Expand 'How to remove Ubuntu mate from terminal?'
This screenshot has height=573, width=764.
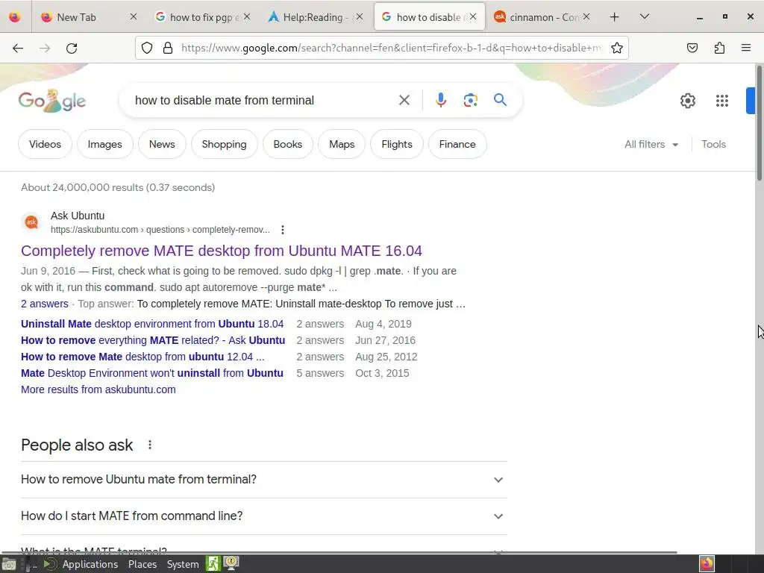click(263, 480)
